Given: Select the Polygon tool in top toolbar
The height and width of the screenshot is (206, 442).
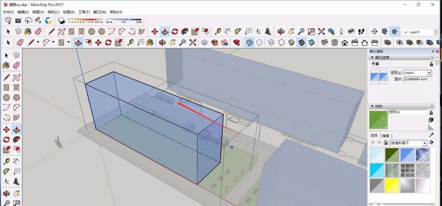Looking at the screenshot, I should click(x=102, y=31).
